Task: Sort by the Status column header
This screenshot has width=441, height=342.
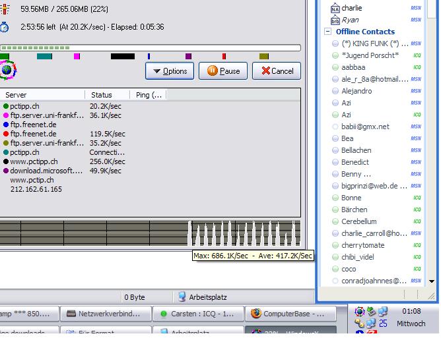Action: point(107,95)
